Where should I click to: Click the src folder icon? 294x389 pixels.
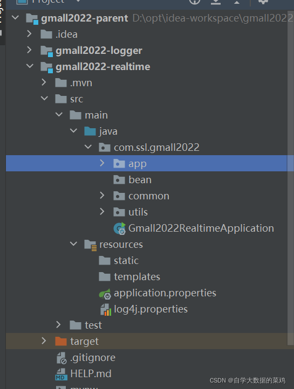point(61,99)
